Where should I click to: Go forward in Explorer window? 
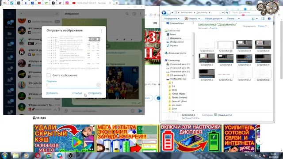[x=169, y=13]
